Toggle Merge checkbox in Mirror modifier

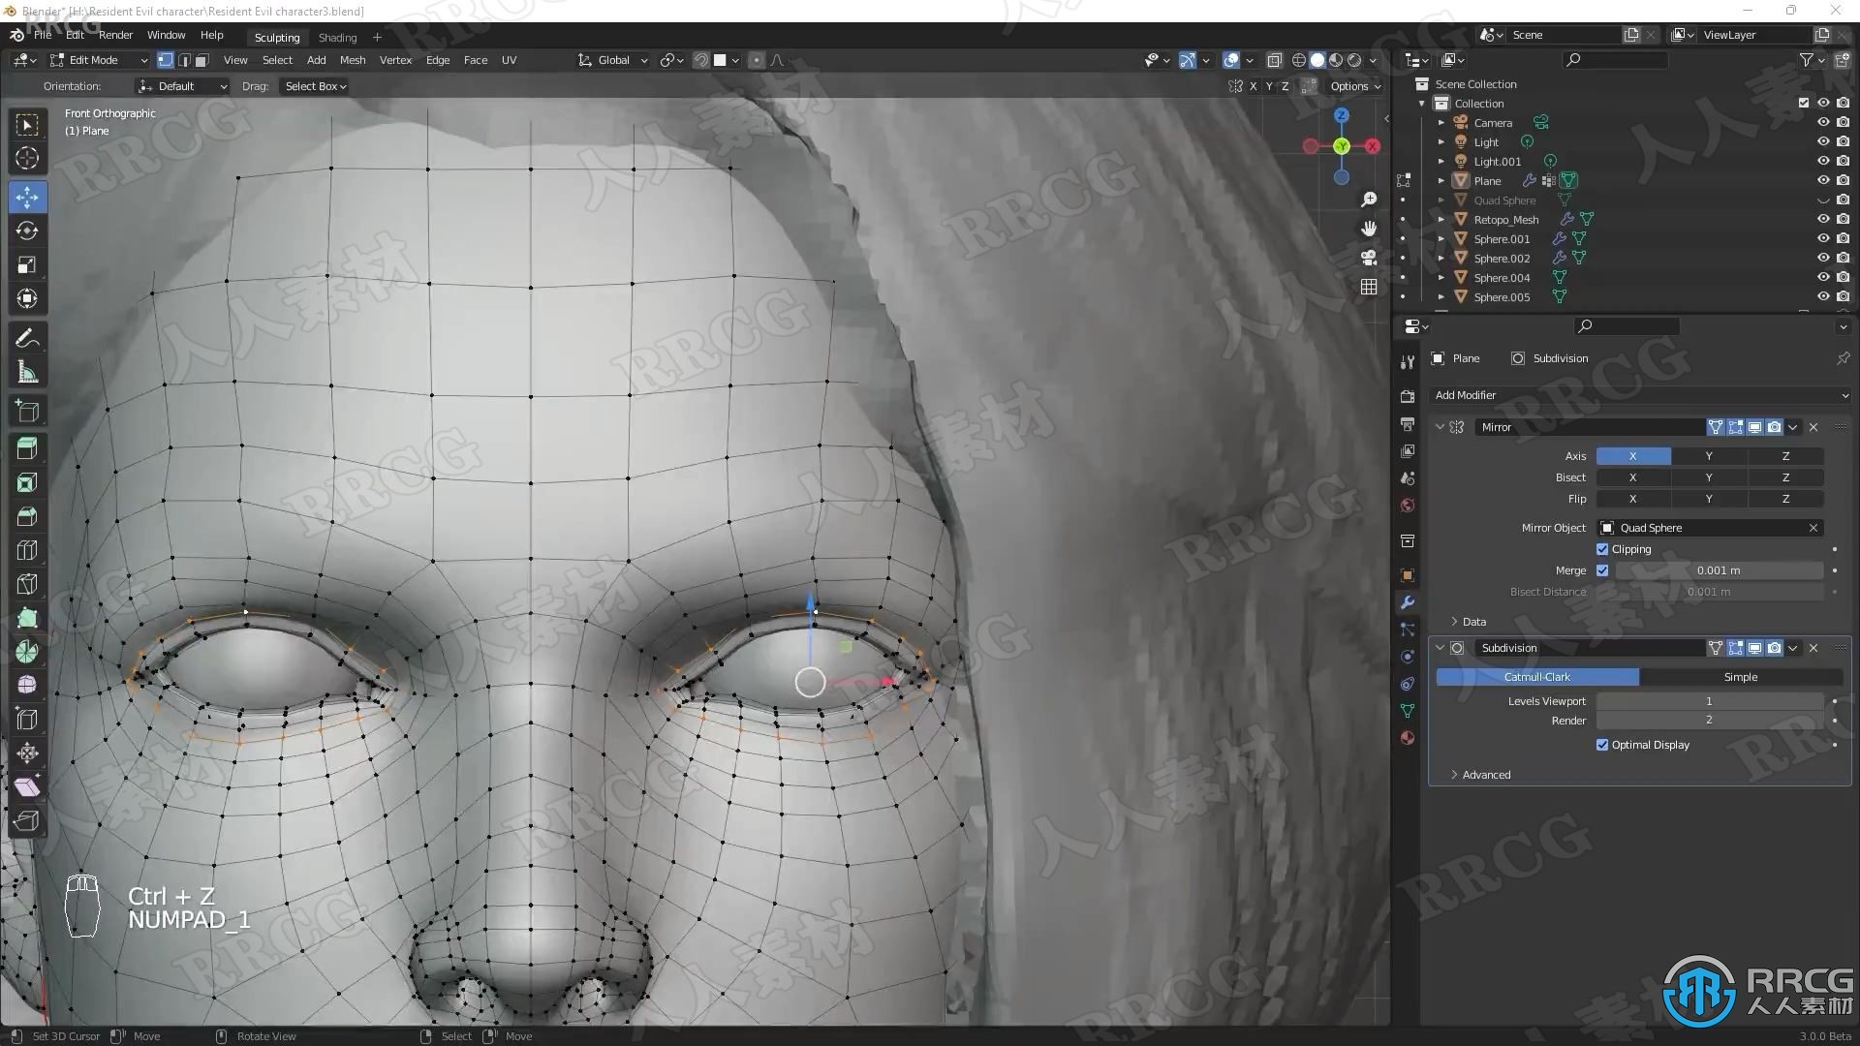[x=1602, y=569]
